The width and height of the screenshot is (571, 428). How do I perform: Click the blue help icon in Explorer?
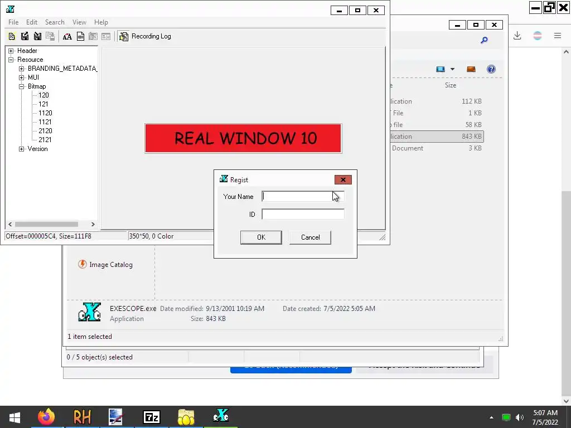(491, 69)
